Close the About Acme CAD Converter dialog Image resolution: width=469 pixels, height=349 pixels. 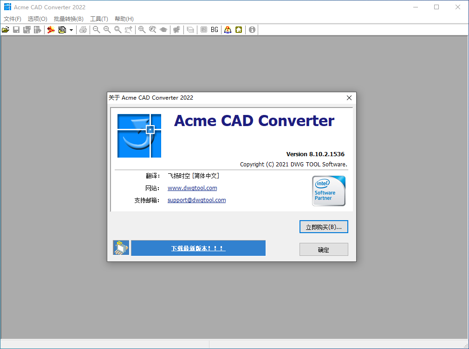[349, 98]
